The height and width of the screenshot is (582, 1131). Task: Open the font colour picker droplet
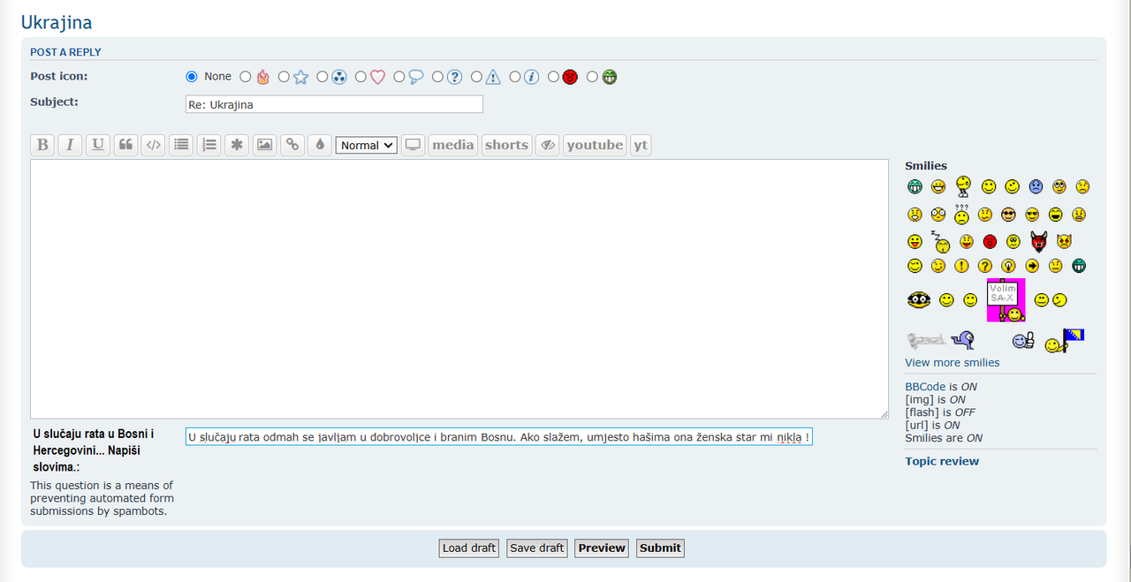click(x=319, y=145)
